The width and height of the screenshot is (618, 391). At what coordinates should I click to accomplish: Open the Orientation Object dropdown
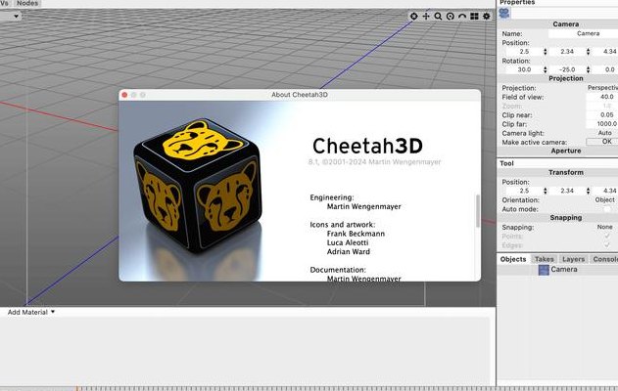[x=604, y=199]
